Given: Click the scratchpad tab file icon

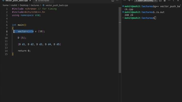Looking at the screenshot, I should (x=36, y=1).
